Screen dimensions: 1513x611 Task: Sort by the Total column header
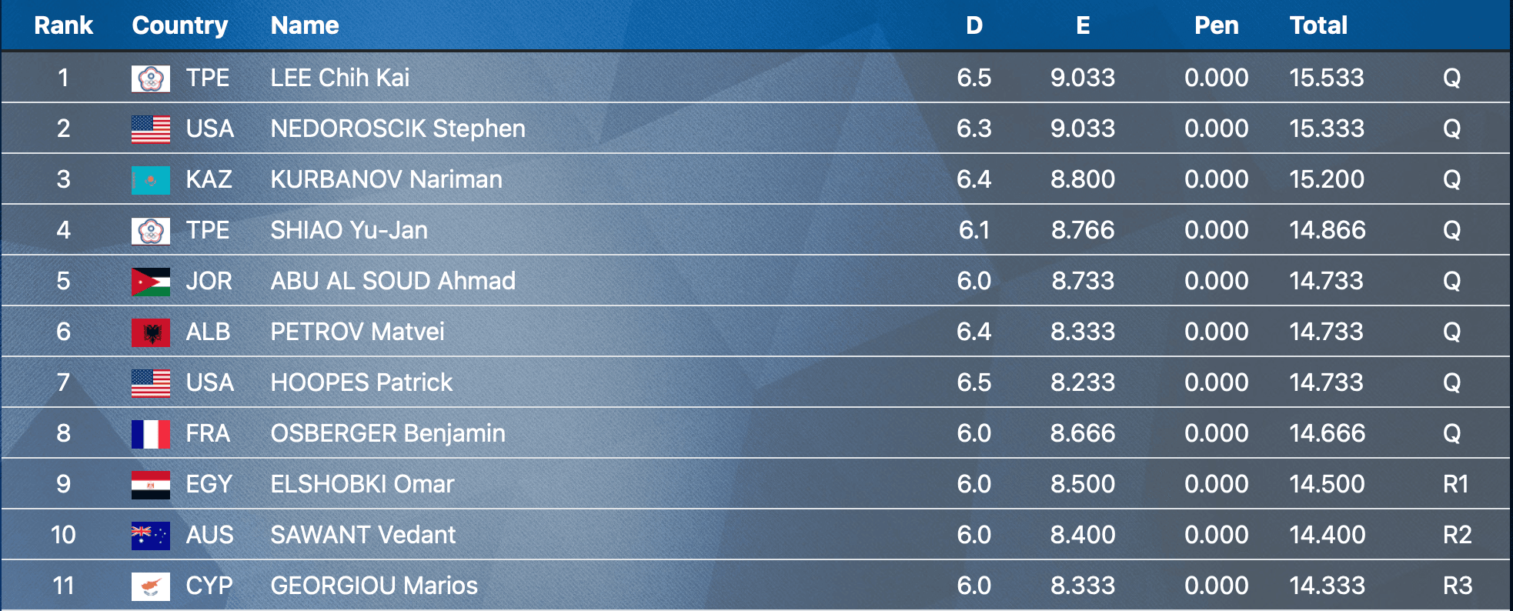[x=1318, y=25]
